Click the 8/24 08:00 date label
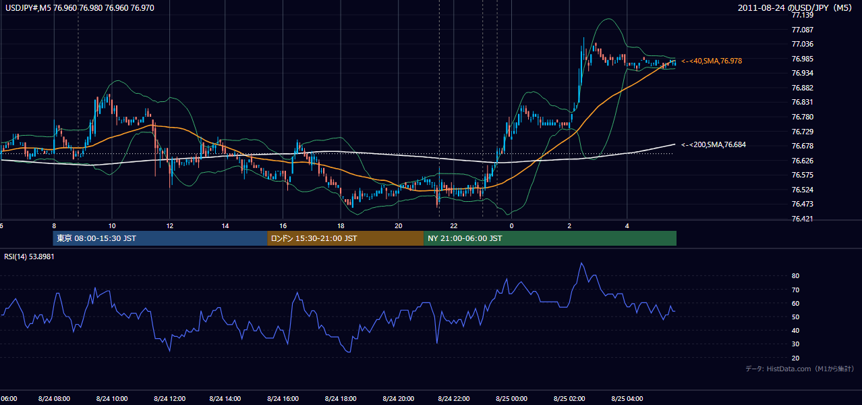This screenshot has height=405, width=862. [54, 398]
